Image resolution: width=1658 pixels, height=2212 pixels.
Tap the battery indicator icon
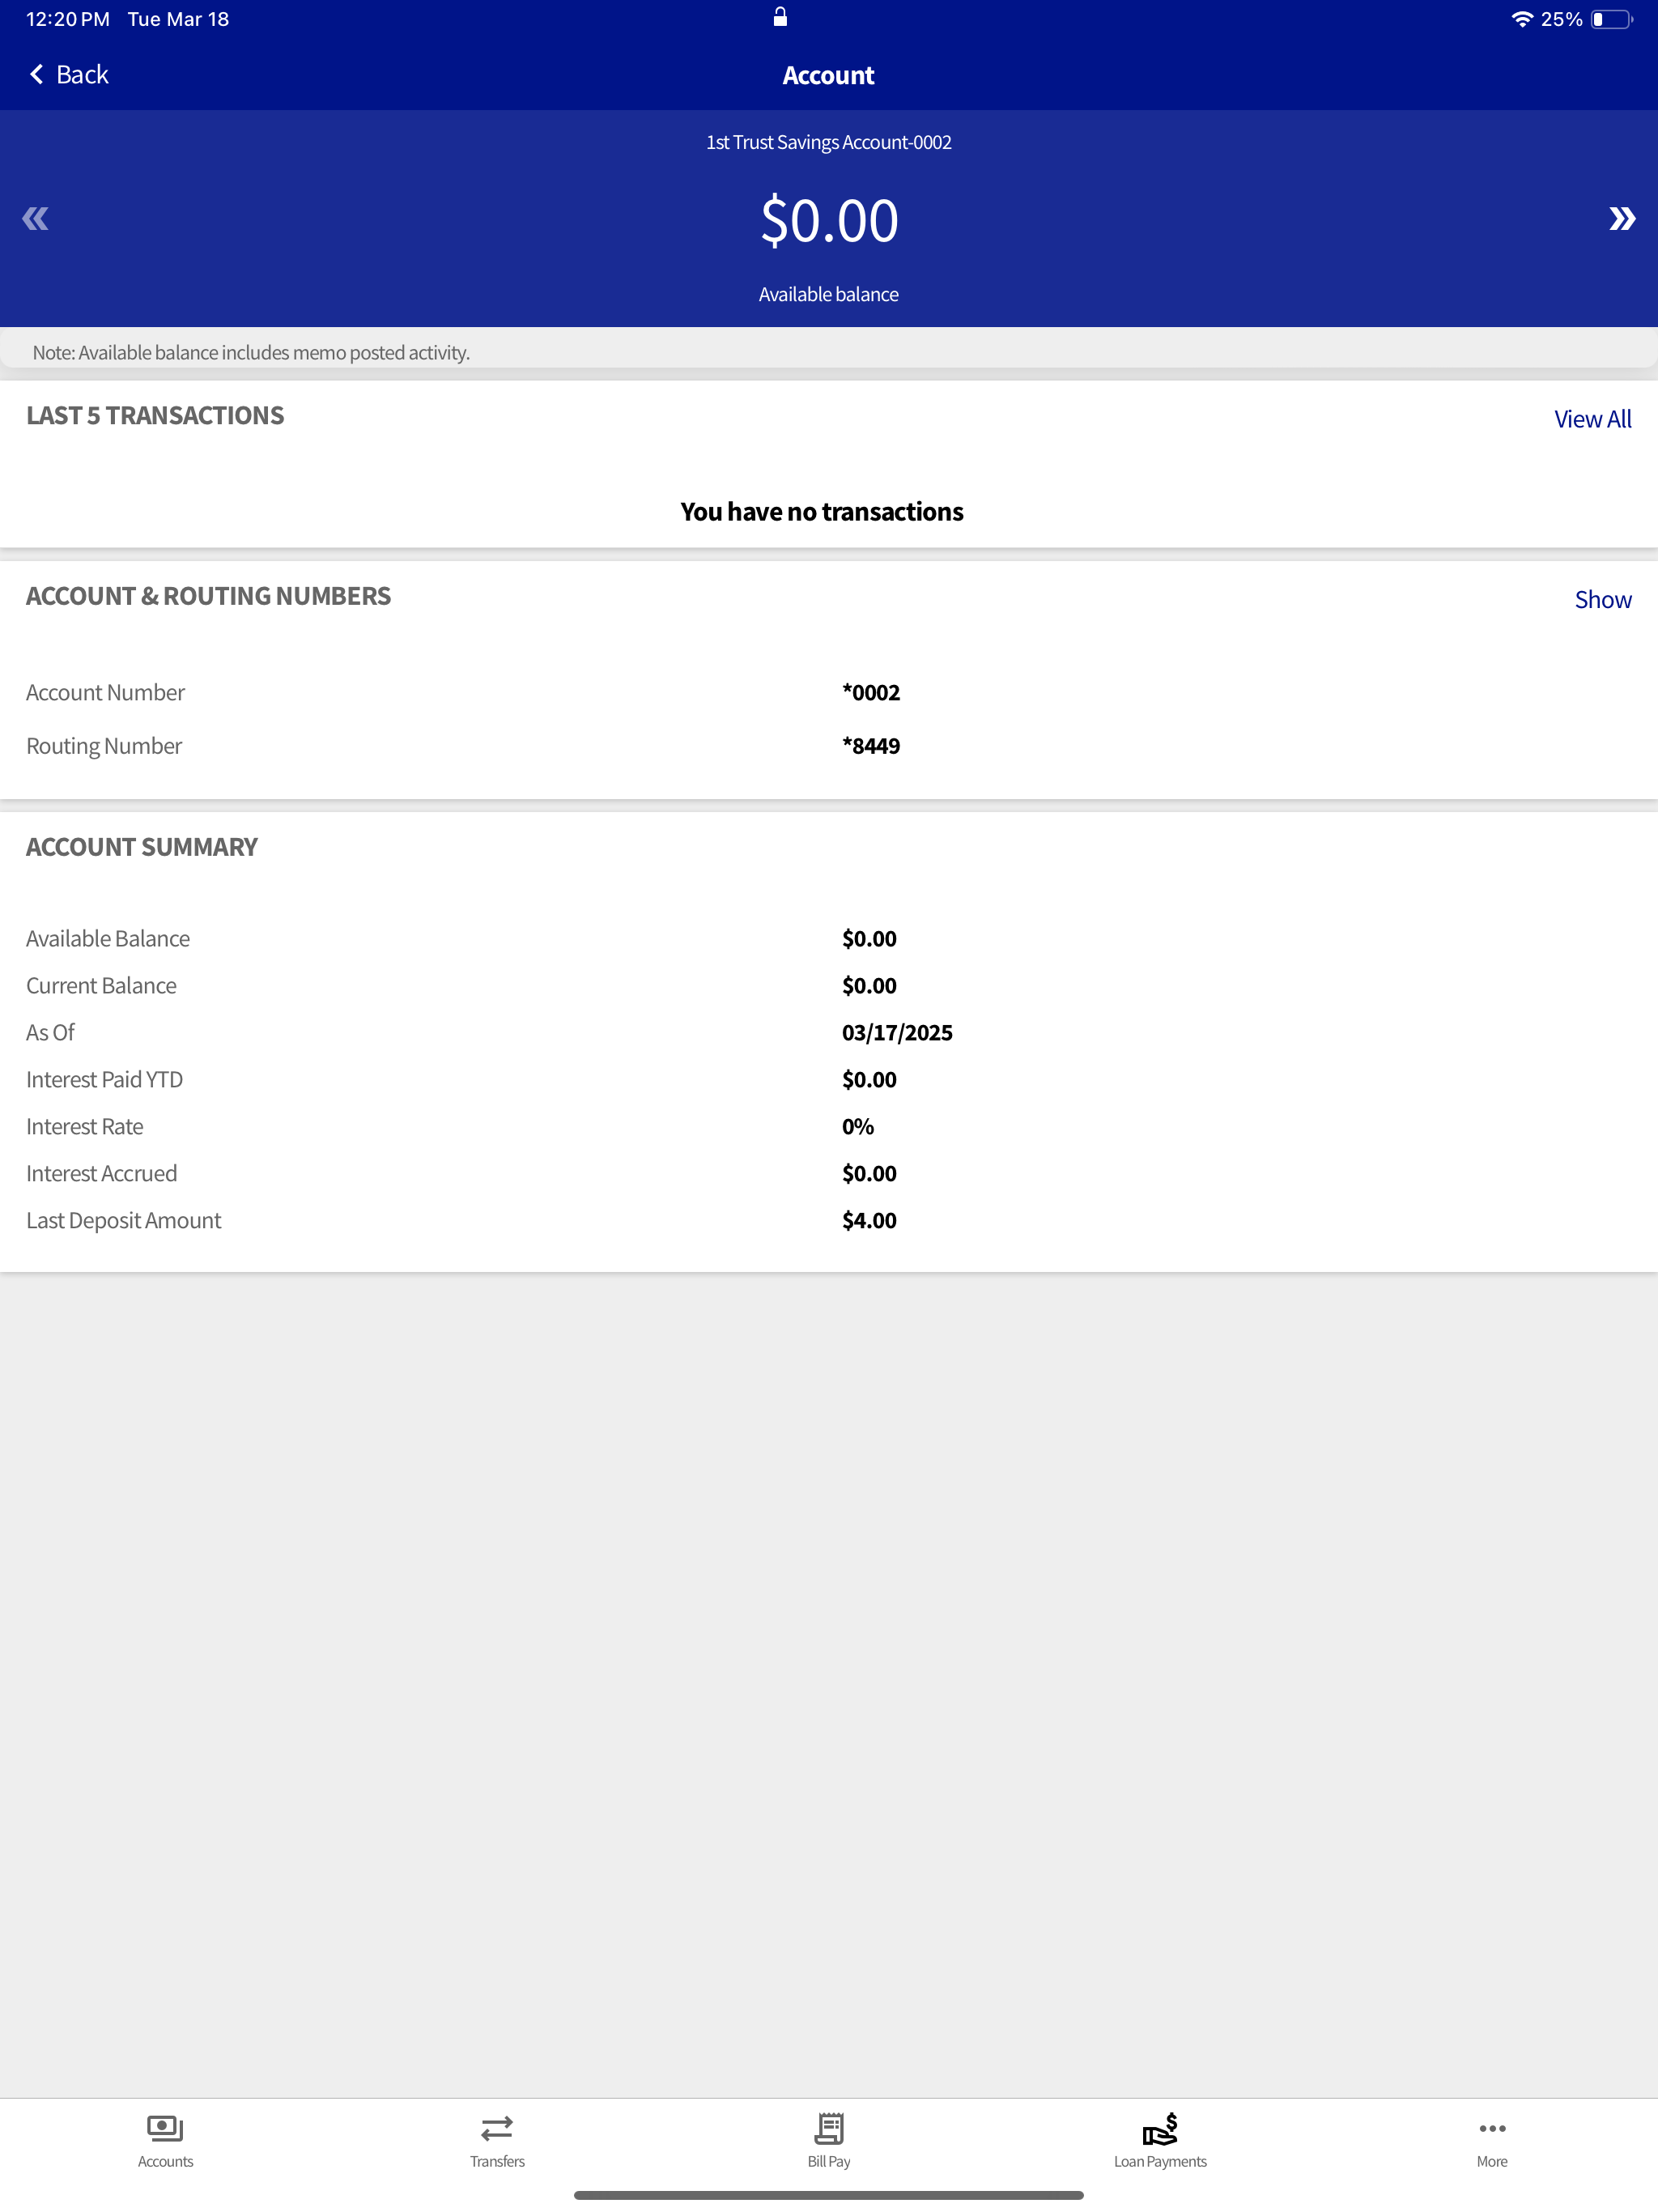1611,19
